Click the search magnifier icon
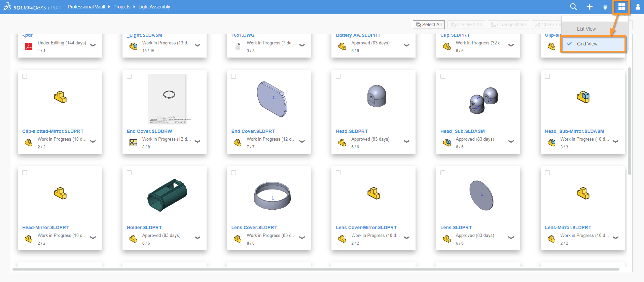Image resolution: width=644 pixels, height=282 pixels. [x=573, y=7]
